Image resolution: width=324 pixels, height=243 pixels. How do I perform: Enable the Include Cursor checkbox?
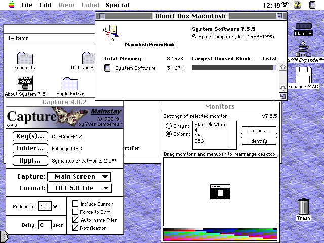point(75,204)
